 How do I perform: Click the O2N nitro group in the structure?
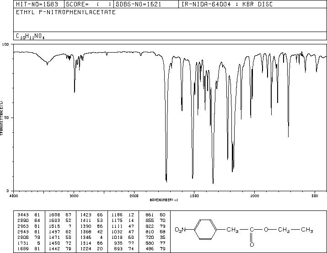coord(180,230)
